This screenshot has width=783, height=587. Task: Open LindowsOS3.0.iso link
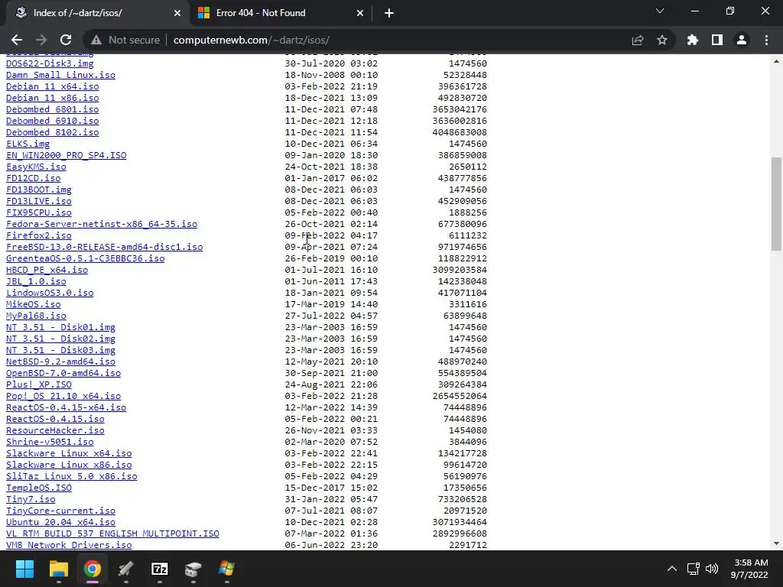click(50, 293)
